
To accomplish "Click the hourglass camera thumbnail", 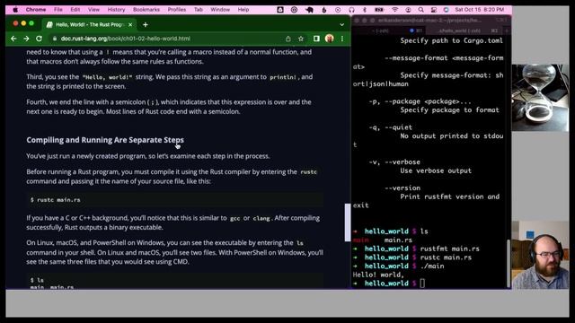I will [x=540, y=98].
